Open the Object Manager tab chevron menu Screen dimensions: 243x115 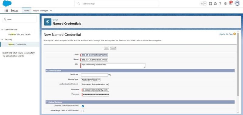coord(51,11)
